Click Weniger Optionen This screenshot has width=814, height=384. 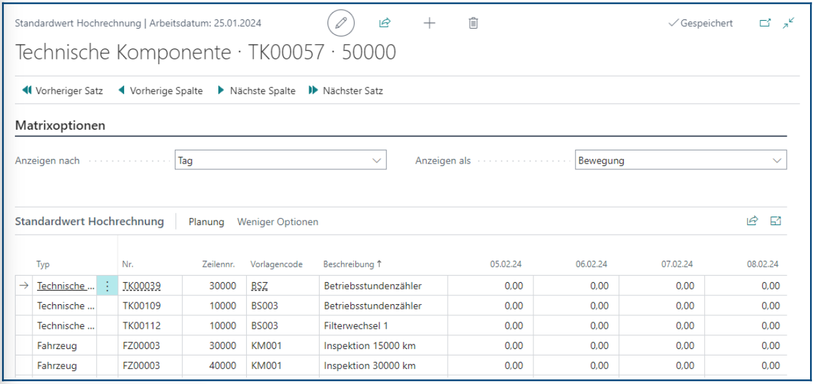(x=278, y=222)
